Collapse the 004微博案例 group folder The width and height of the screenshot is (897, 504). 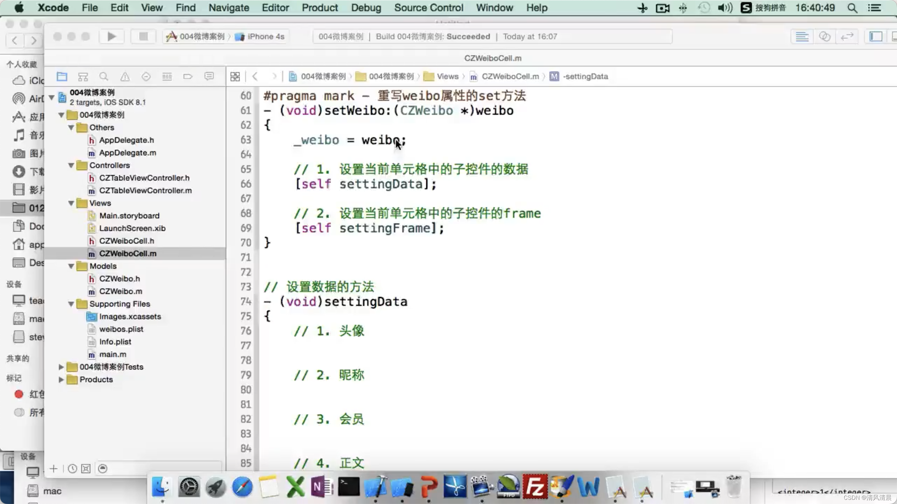(61, 115)
